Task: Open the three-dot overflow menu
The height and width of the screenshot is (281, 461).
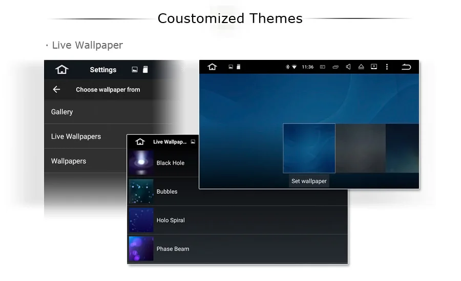Action: tap(387, 67)
